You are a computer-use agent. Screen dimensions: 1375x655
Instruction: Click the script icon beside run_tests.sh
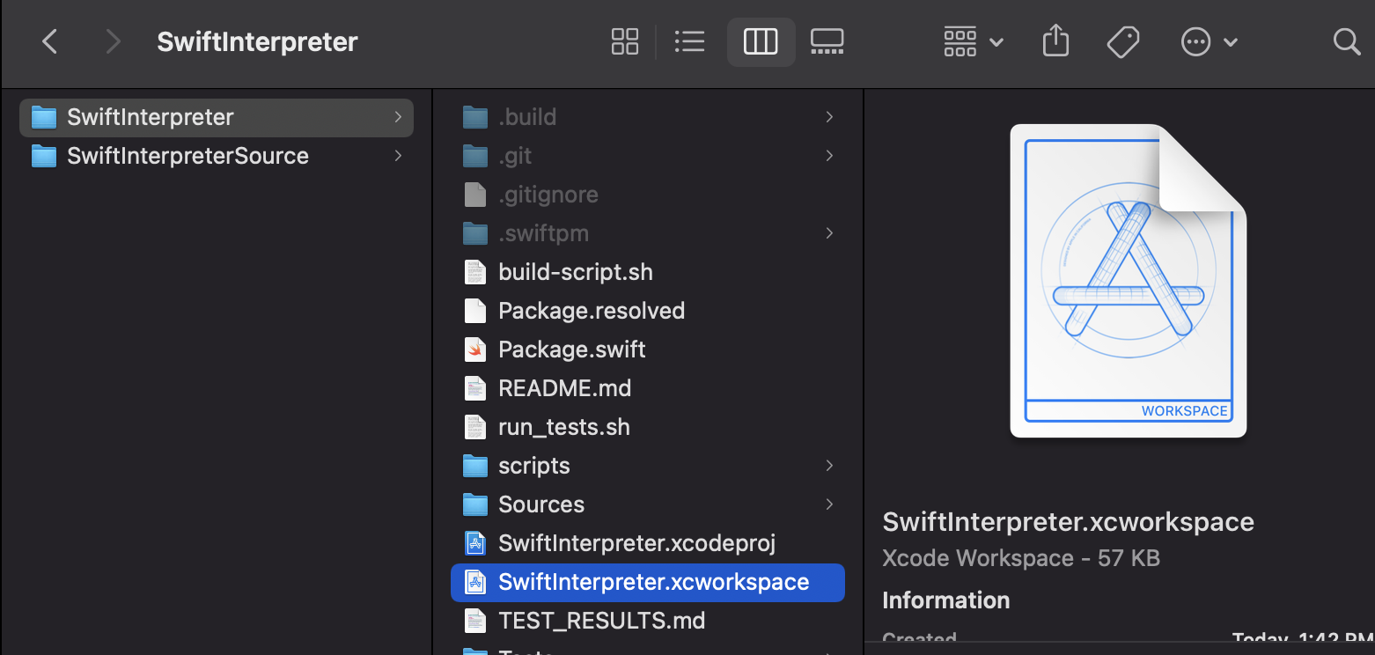tap(475, 427)
